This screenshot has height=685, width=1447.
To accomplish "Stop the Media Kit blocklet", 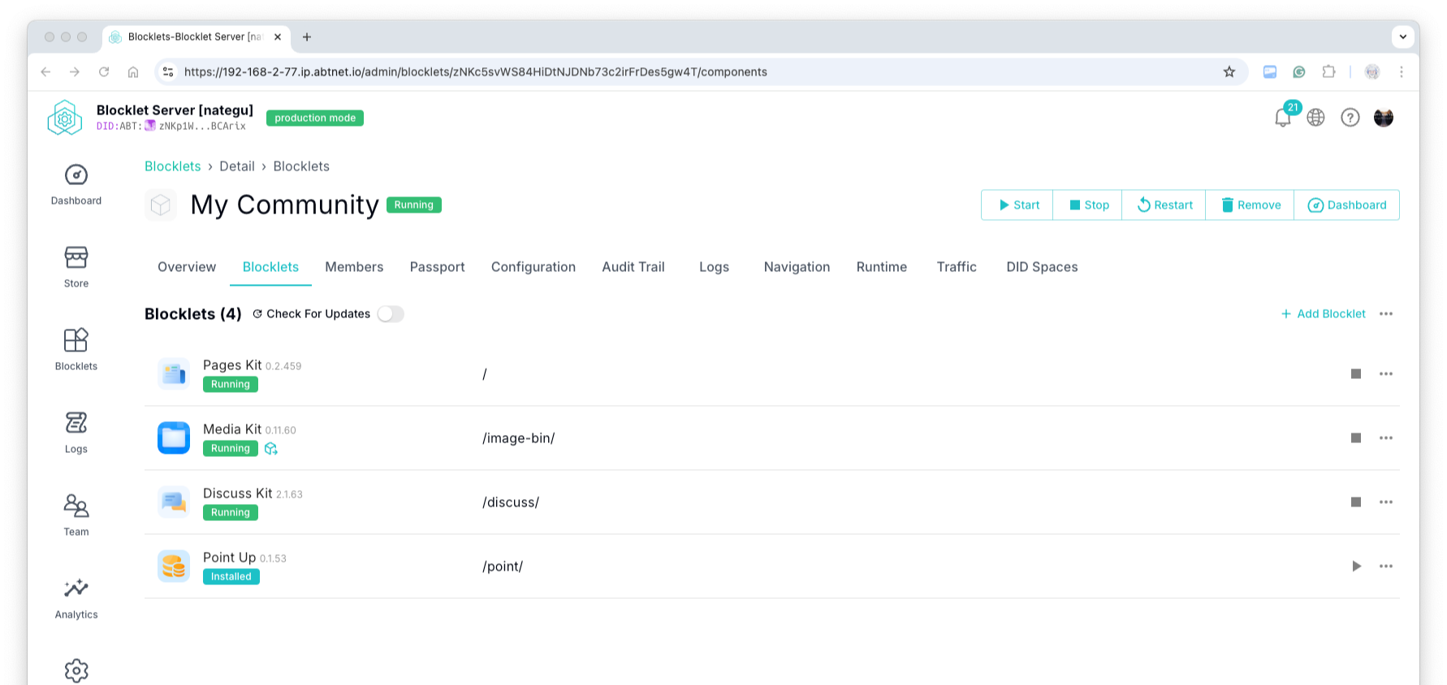I will tap(1355, 438).
